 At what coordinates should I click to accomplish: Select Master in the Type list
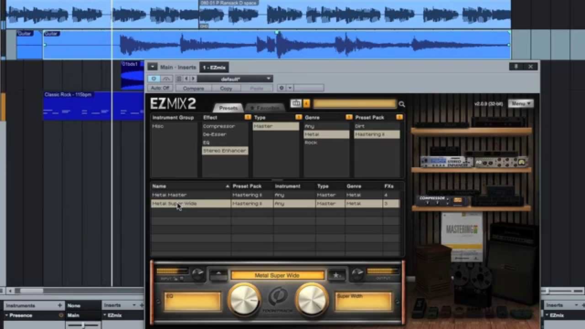(276, 126)
